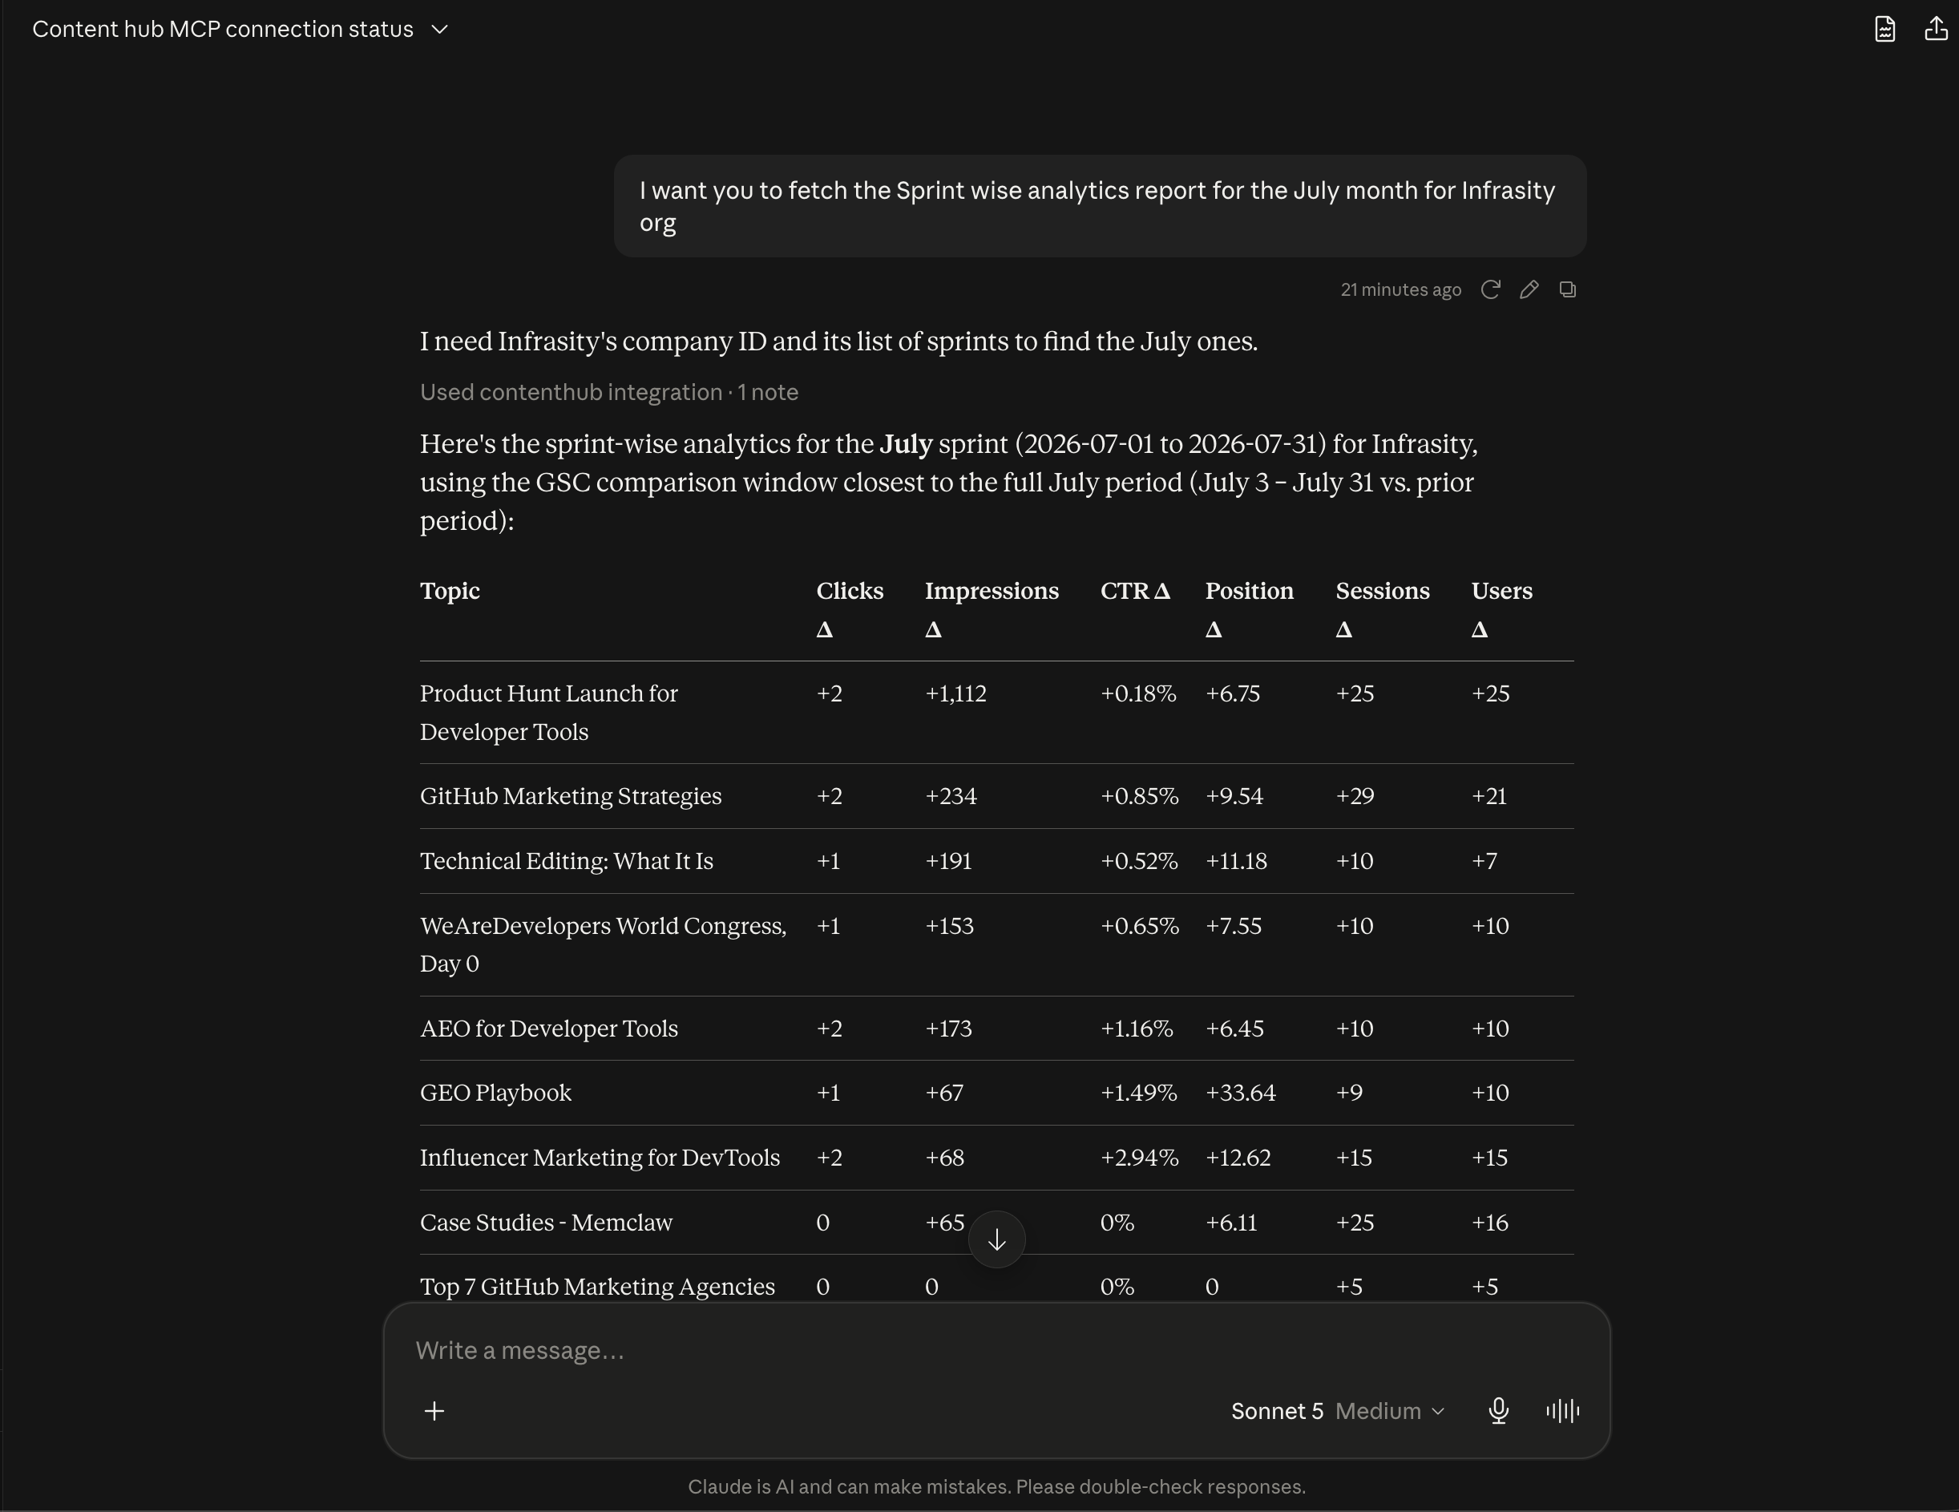Click the '+1,112' impressions cell

click(x=955, y=693)
